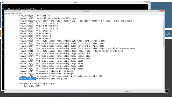Click the CMD window system icon
Viewport: 172px width, 97px height.
click(3, 2)
